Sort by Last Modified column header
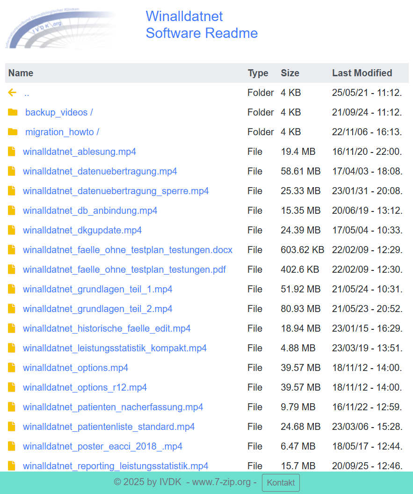The width and height of the screenshot is (413, 494). click(x=362, y=73)
